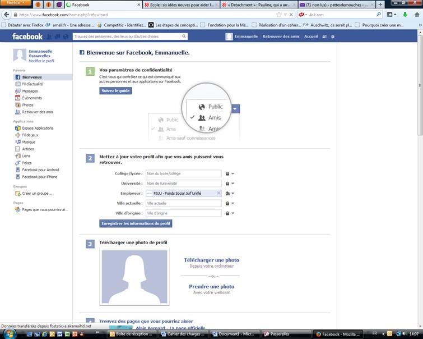Screen dimensions: 423x339
Task: Open friend requests icon in header
Action: coord(49,36)
